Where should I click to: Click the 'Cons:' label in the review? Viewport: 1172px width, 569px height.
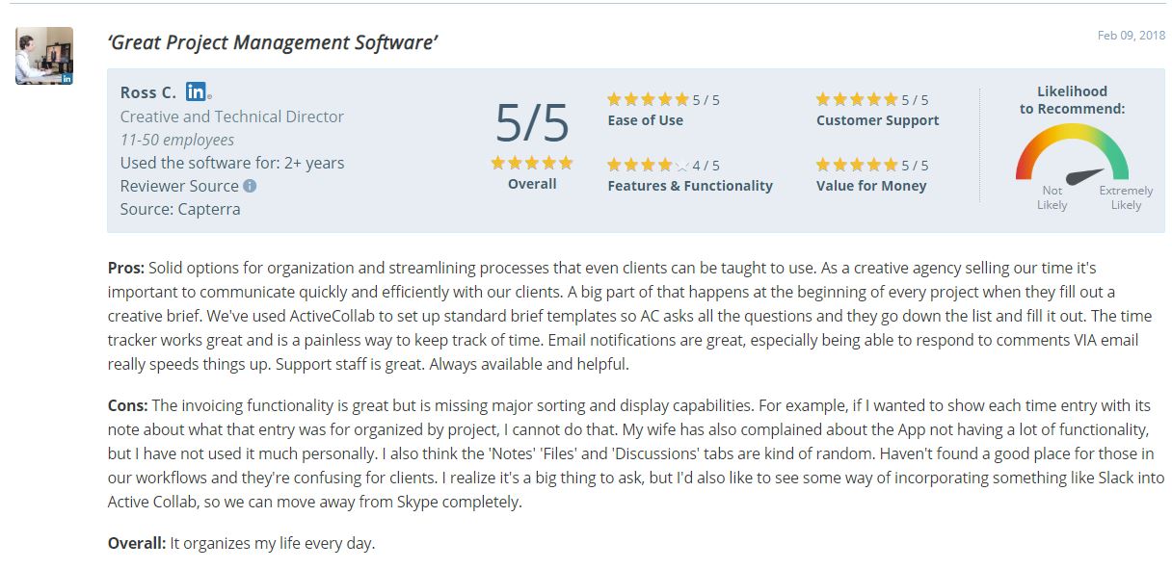(128, 405)
